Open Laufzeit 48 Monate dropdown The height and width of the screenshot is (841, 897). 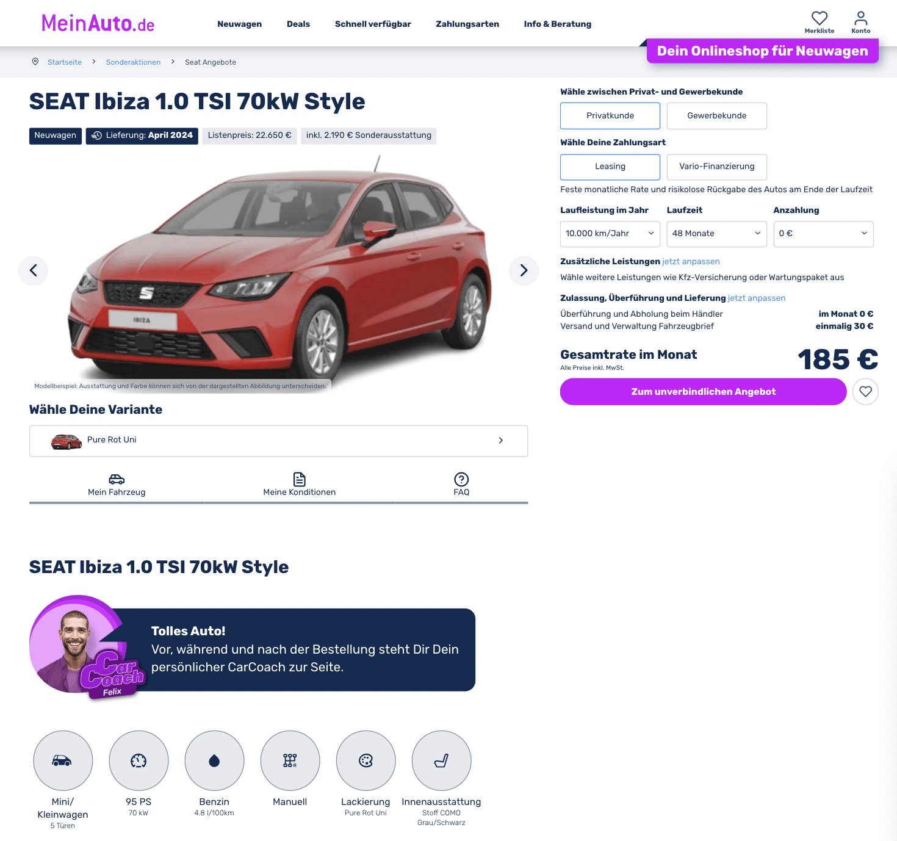click(x=716, y=234)
